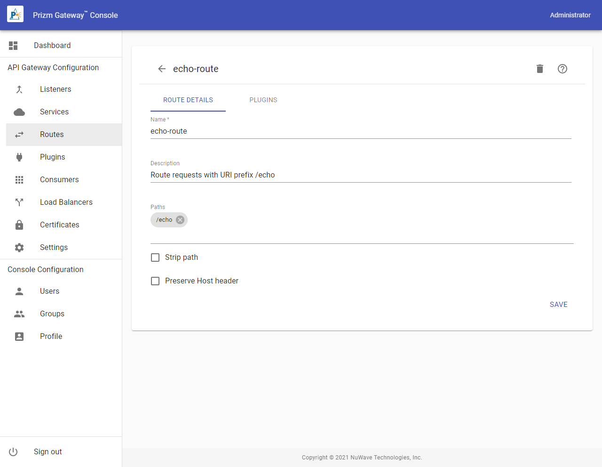Click the Plugins plug icon
This screenshot has height=467, width=602.
tap(19, 157)
